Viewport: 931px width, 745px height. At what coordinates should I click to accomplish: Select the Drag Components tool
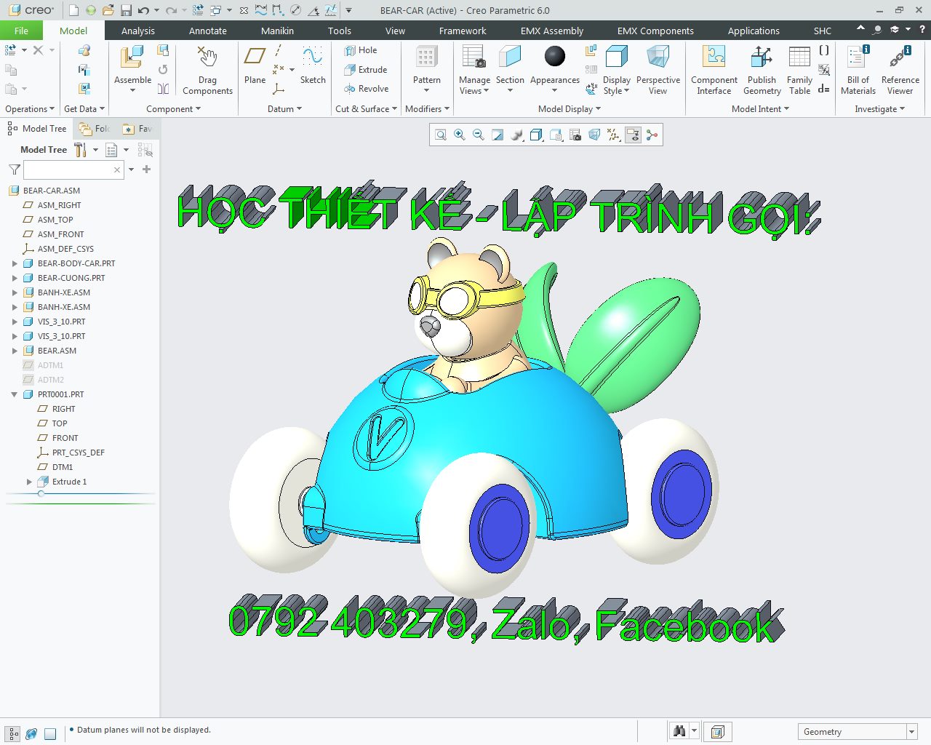pyautogui.click(x=207, y=58)
